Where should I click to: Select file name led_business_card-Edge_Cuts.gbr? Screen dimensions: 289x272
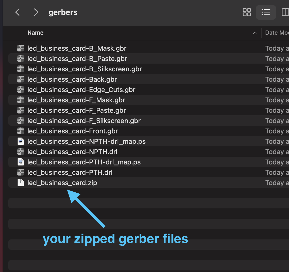(x=81, y=90)
